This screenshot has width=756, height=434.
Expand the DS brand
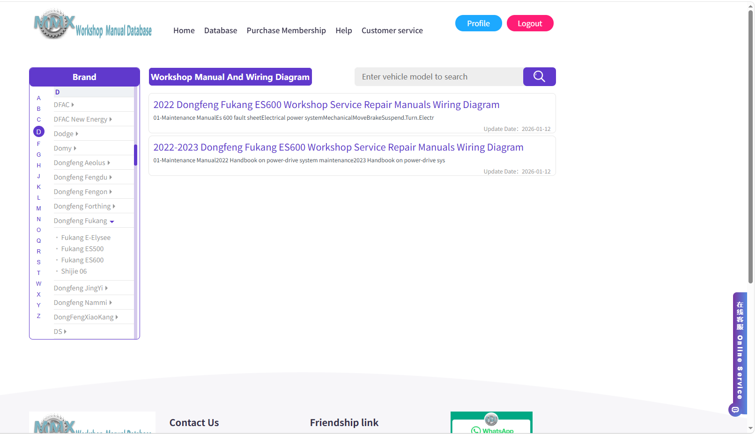60,332
